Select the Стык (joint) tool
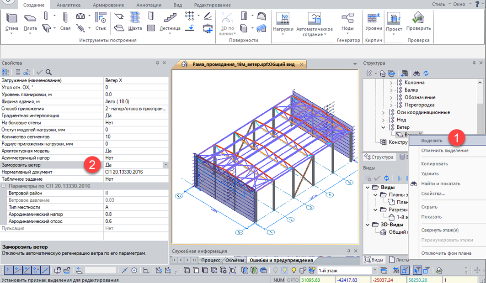 101,21
